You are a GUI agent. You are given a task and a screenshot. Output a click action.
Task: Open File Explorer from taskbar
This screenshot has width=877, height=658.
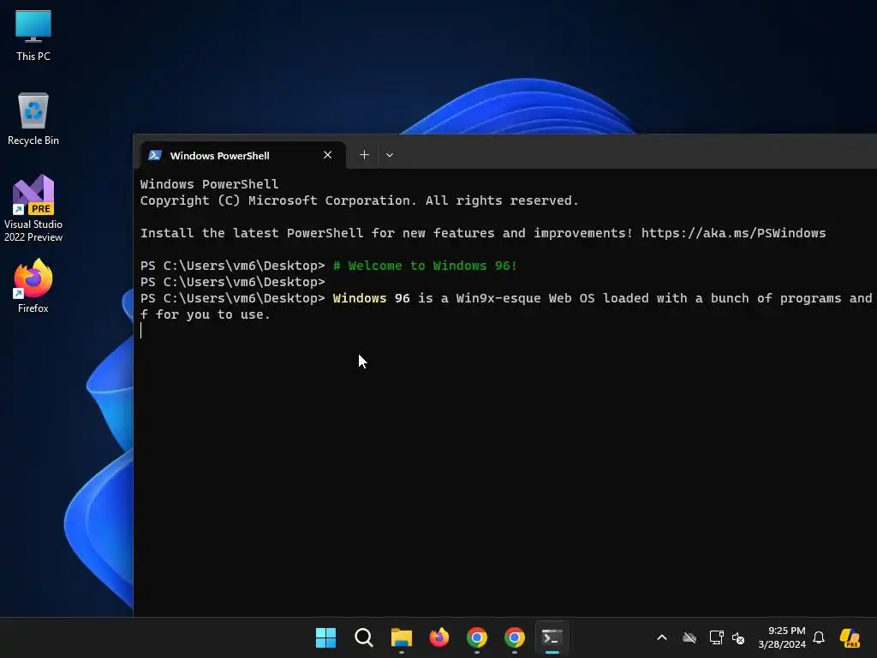point(401,637)
